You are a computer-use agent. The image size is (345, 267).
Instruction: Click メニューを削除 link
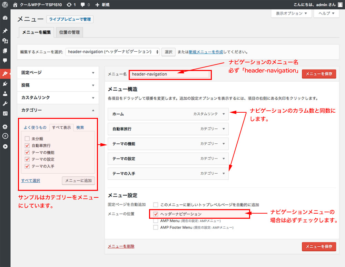(121, 246)
